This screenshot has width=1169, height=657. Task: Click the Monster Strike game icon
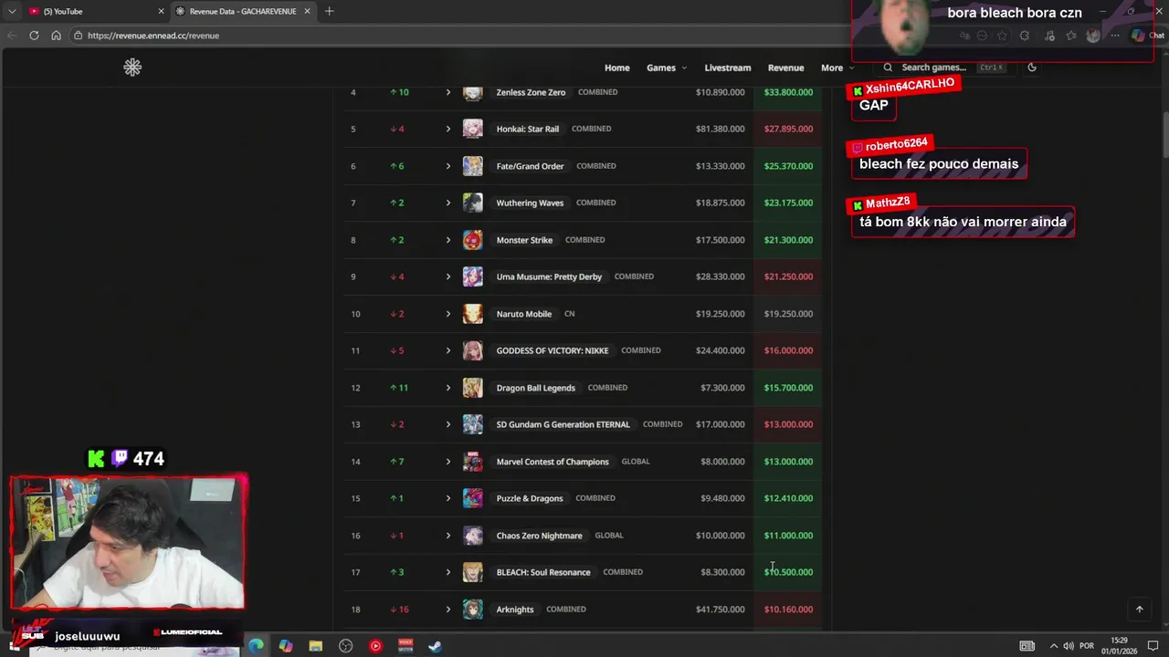473,240
